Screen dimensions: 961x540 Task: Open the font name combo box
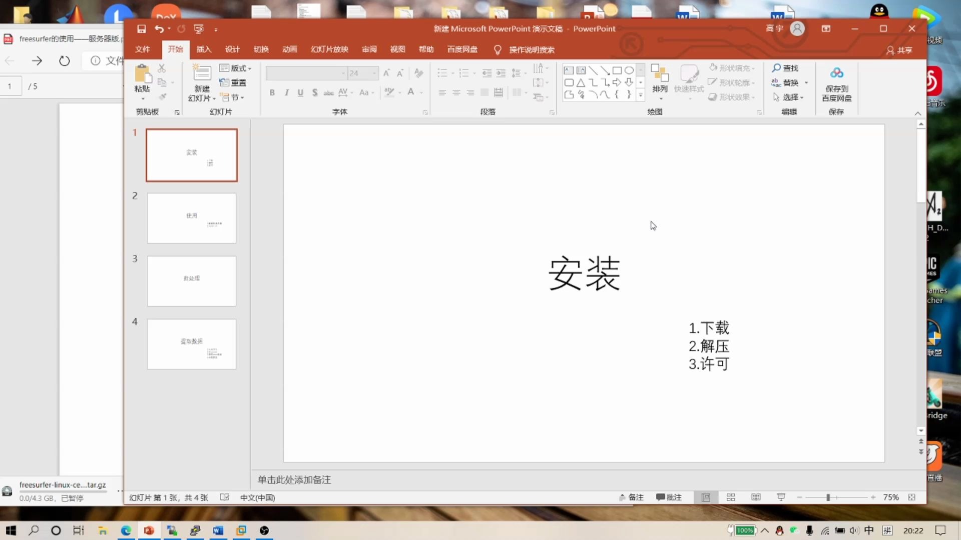pyautogui.click(x=306, y=73)
